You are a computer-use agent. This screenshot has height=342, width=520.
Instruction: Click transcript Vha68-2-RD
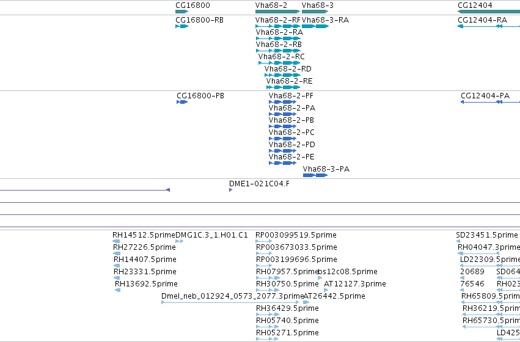click(x=288, y=69)
